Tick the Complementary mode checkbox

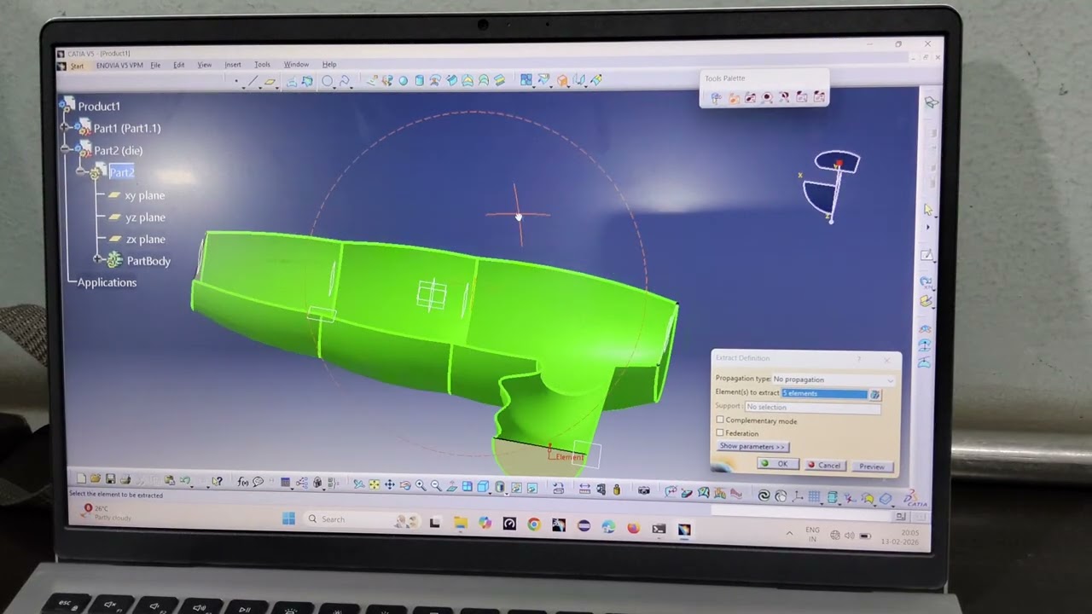coord(720,420)
